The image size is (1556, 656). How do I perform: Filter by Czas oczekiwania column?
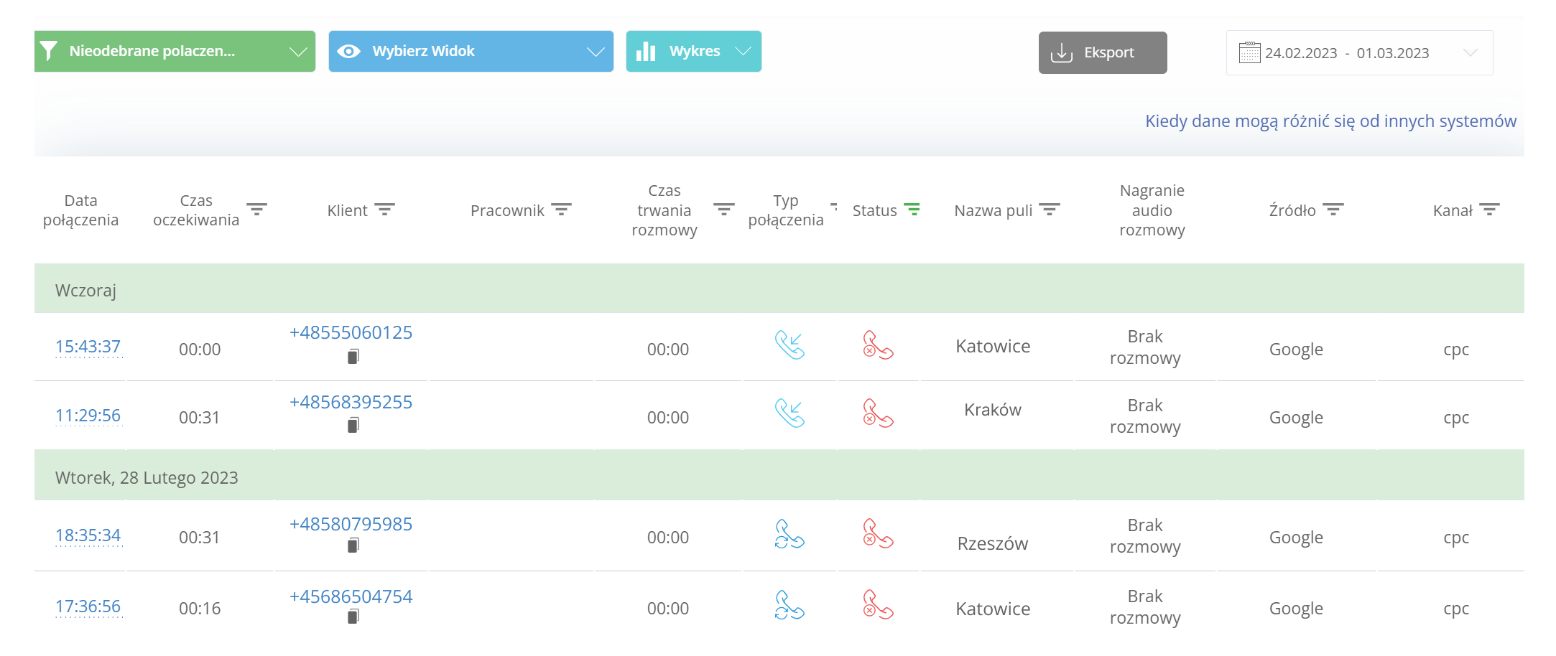coord(256,210)
